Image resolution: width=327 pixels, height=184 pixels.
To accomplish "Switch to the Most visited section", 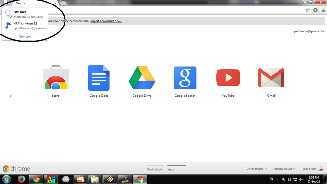I will (x=154, y=169).
